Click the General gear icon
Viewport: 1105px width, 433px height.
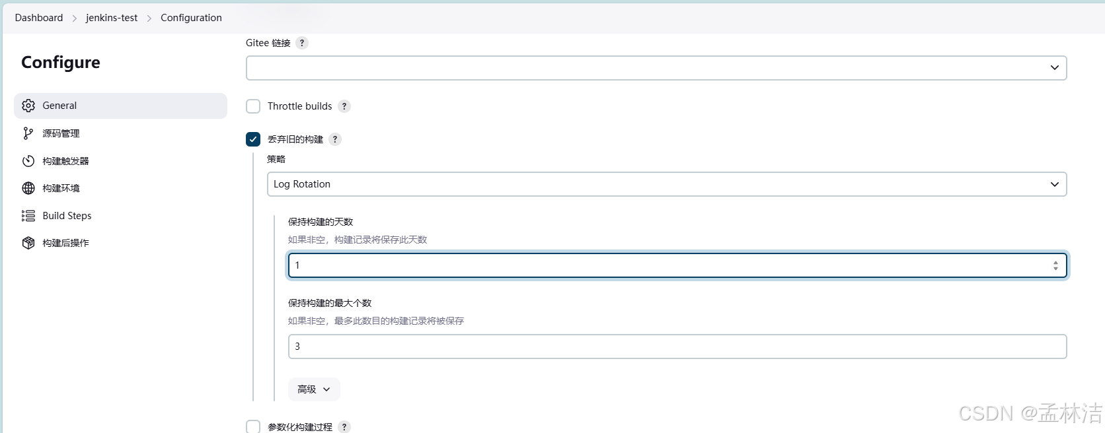(28, 106)
